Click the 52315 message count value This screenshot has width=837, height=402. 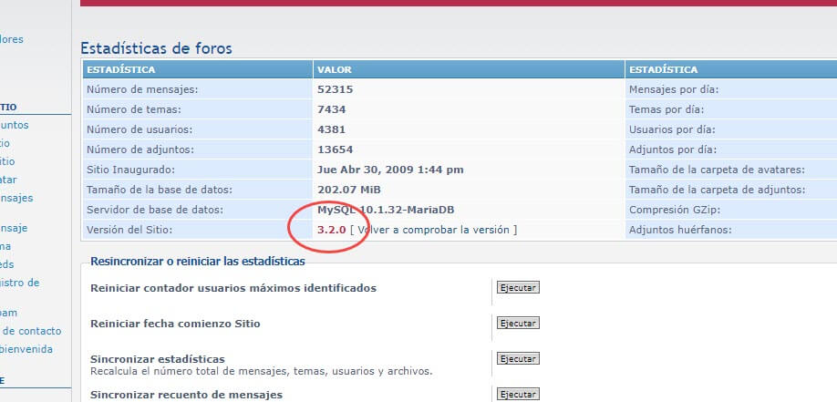click(x=335, y=89)
